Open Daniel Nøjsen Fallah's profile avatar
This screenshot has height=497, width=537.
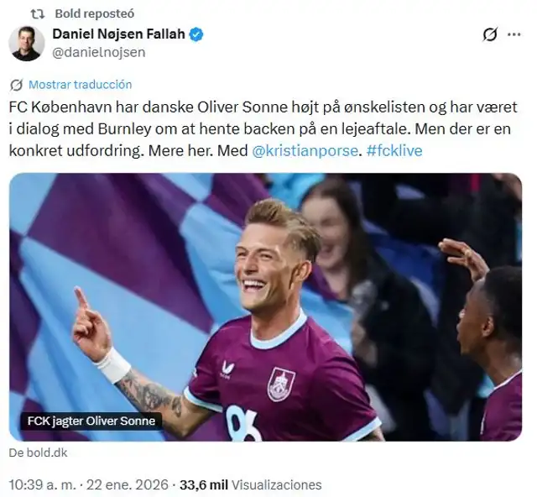27,44
